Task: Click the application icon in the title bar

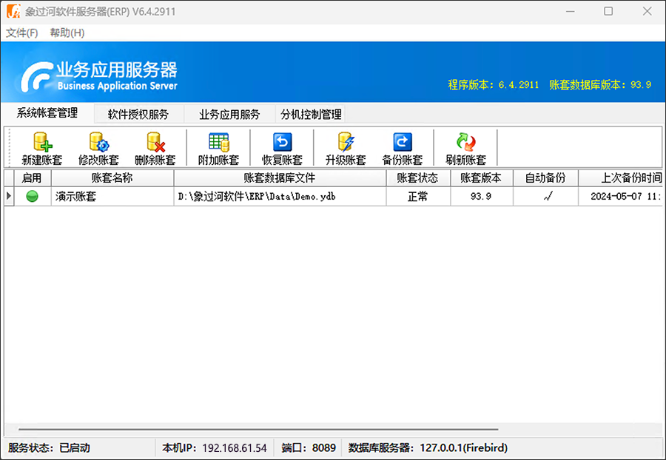Action: [13, 11]
